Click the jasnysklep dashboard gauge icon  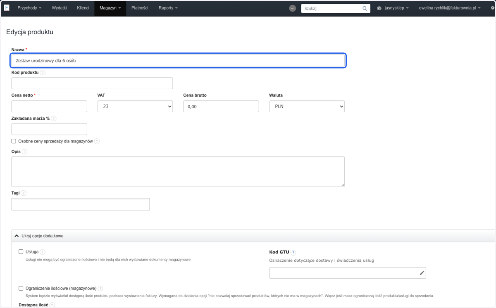[379, 8]
